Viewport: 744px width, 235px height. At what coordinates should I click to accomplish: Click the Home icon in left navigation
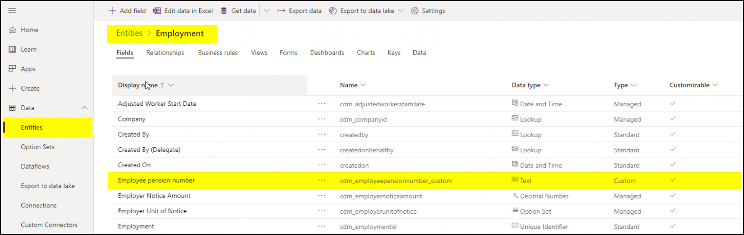(13, 30)
